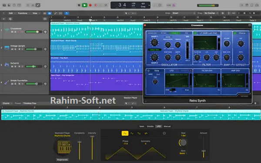Open the Functions menu in tracks area
The height and width of the screenshot is (163, 261).
click(x=24, y=13)
